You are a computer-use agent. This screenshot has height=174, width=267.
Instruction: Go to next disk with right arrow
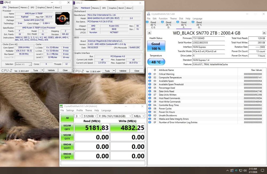(264, 33)
